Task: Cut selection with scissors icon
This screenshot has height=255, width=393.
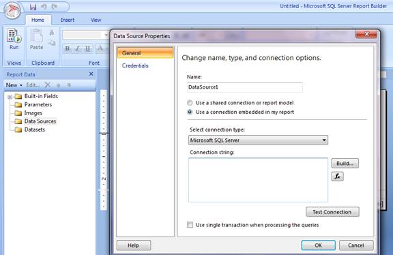Action: [x=52, y=32]
